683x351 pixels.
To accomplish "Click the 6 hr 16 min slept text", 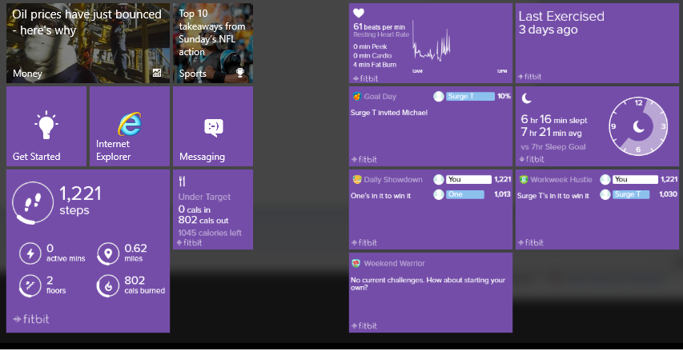I will (554, 120).
